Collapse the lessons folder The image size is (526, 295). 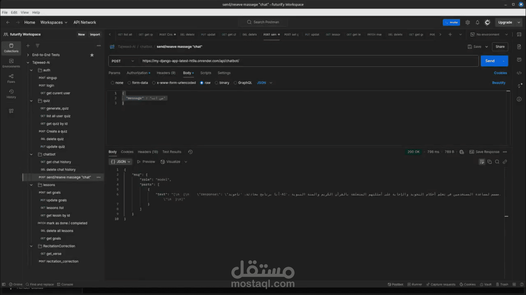point(31,185)
